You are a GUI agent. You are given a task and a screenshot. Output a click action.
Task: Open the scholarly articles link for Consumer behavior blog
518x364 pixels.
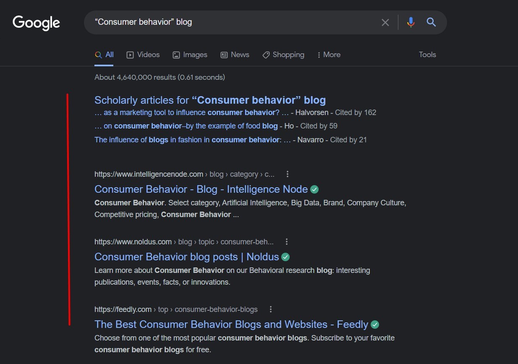(x=210, y=100)
